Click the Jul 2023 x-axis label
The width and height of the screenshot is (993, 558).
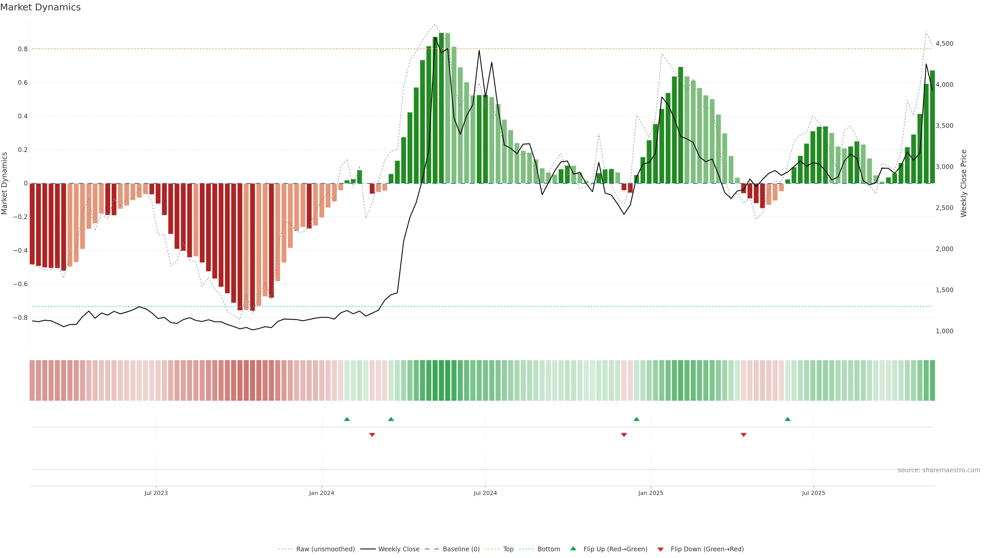pos(156,493)
